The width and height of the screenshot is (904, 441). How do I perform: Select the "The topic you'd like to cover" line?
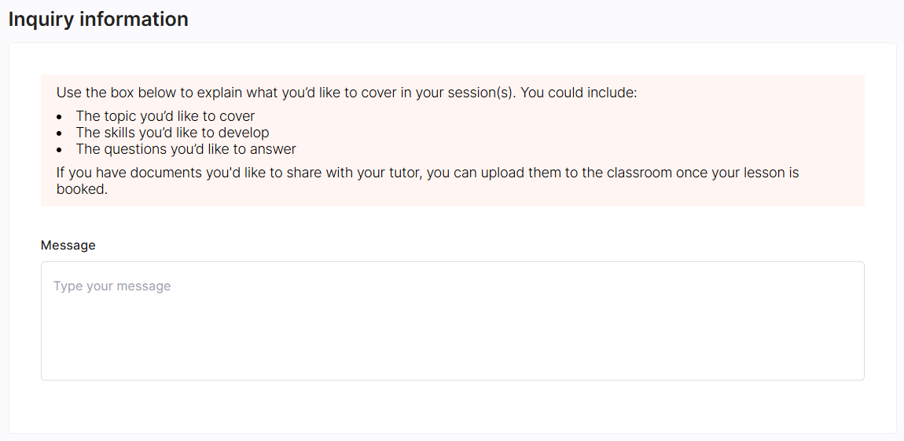point(165,116)
